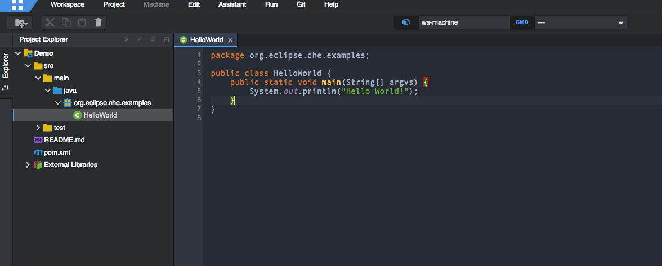Click line number 5 in gutter
This screenshot has height=266, width=662.
point(198,91)
